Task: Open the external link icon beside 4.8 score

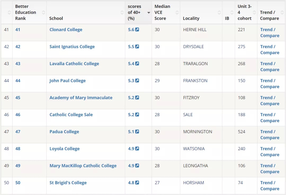Action: click(137, 182)
